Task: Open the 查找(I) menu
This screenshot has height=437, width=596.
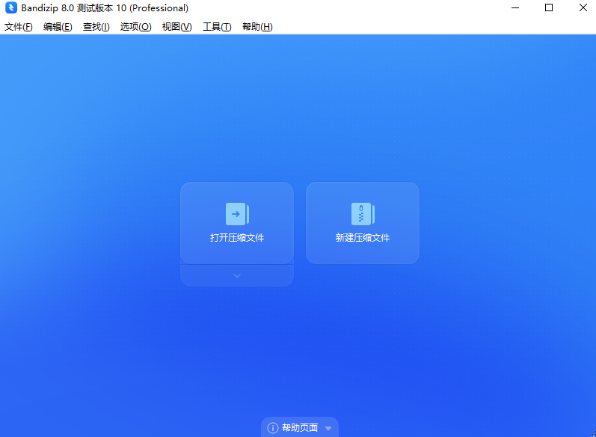Action: coord(96,27)
